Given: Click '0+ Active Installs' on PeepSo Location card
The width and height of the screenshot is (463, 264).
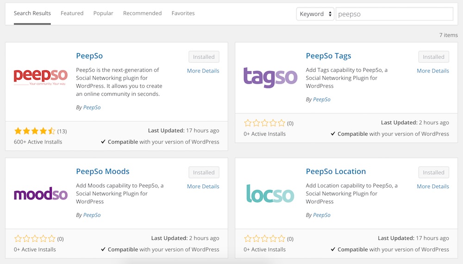Looking at the screenshot, I should click(264, 249).
